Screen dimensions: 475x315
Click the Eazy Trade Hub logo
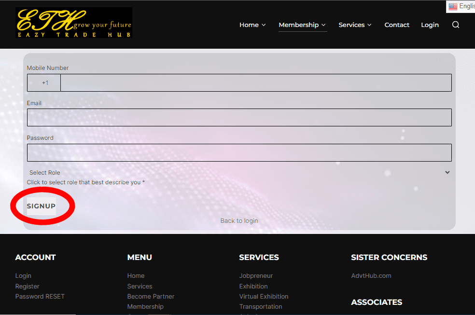point(74,23)
